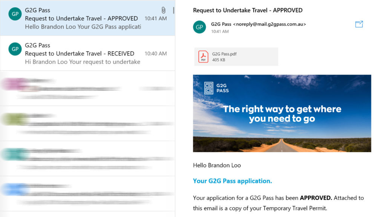Click the road banner image in email body
The image size is (386, 217).
coord(282,113)
